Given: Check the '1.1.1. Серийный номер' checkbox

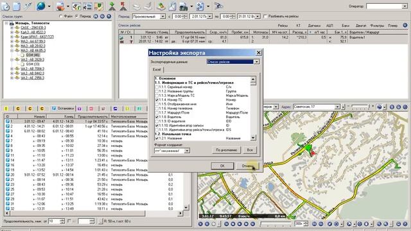Looking at the screenshot, I should pos(157,87).
